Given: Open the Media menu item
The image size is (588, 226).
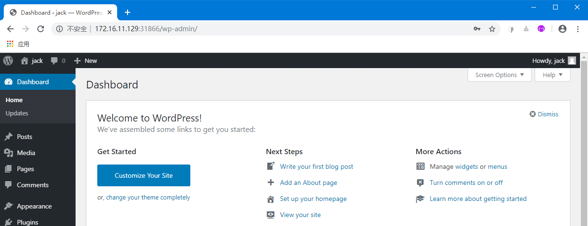Looking at the screenshot, I should (26, 153).
